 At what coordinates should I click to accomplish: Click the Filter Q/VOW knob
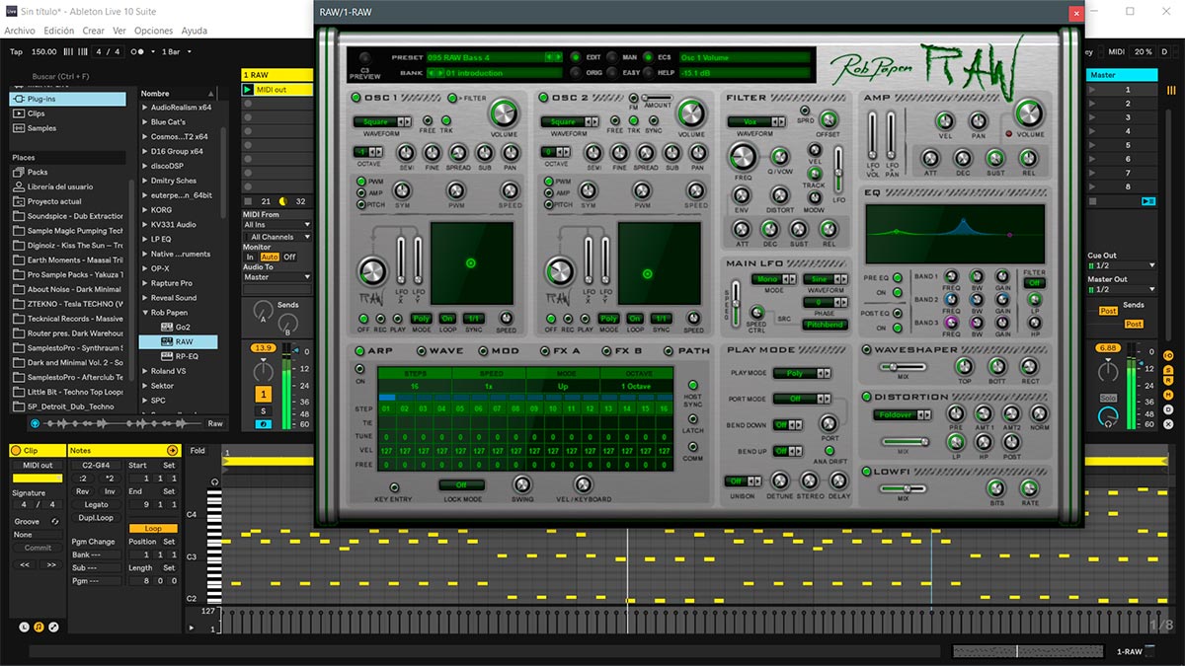click(779, 156)
